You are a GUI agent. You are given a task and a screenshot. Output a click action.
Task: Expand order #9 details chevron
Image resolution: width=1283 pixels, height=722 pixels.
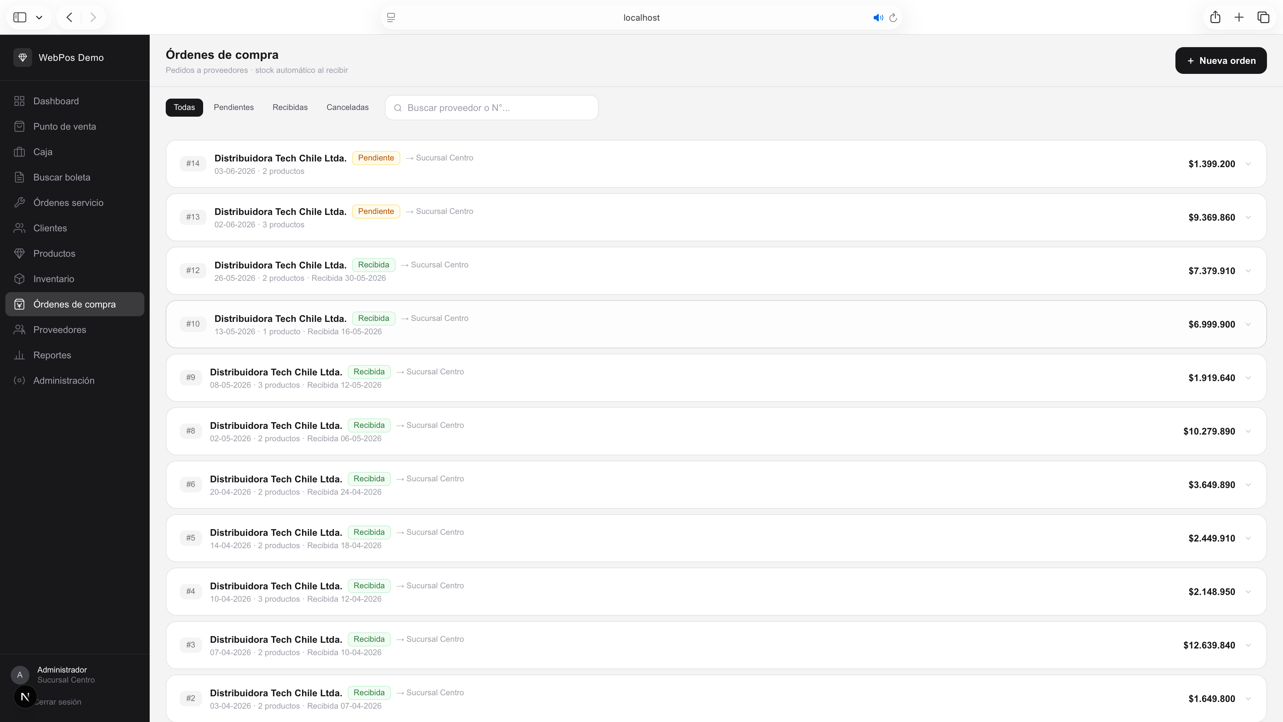1248,378
